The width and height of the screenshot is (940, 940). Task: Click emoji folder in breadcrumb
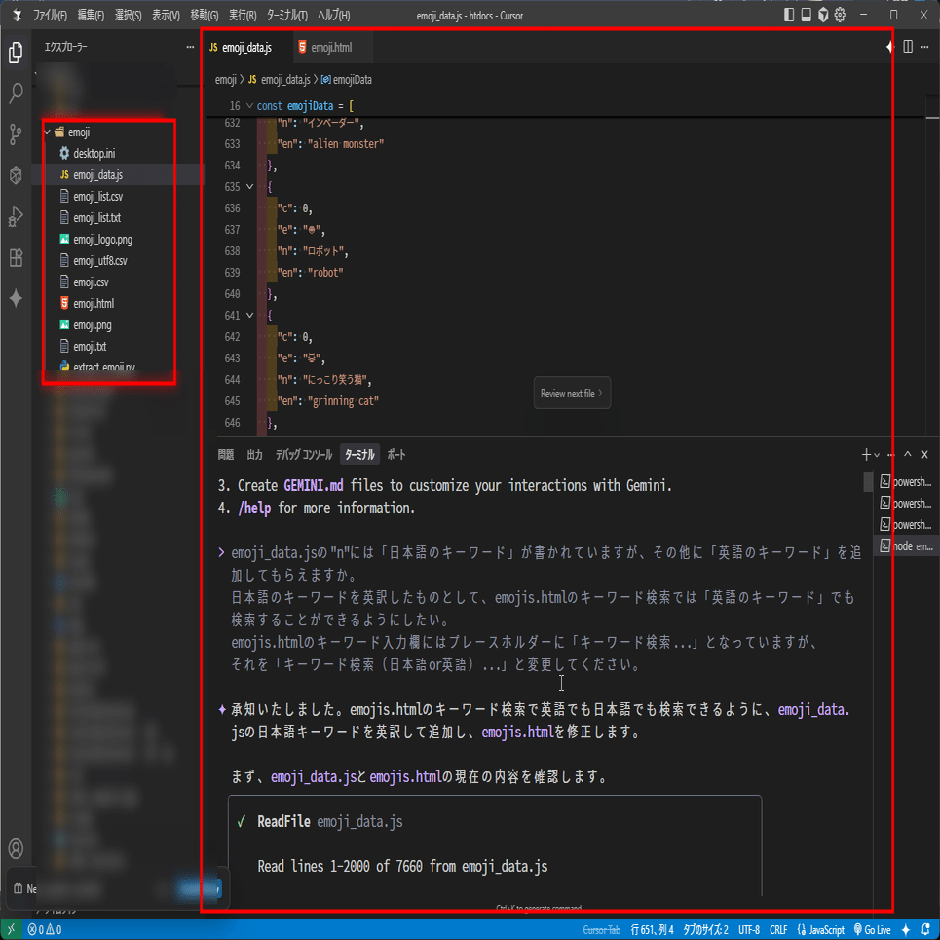226,80
